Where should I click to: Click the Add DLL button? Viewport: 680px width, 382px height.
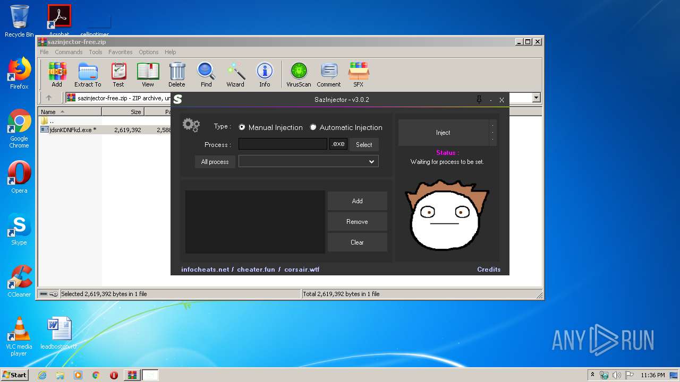click(357, 201)
